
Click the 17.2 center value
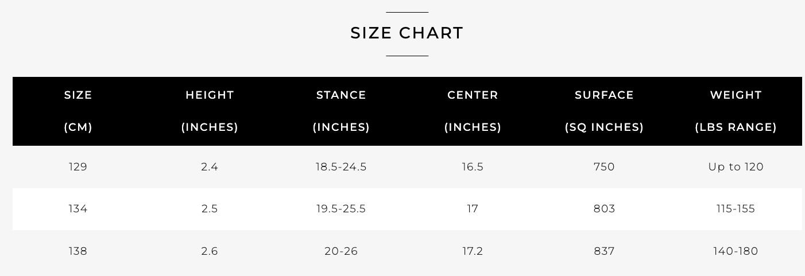coord(473,251)
